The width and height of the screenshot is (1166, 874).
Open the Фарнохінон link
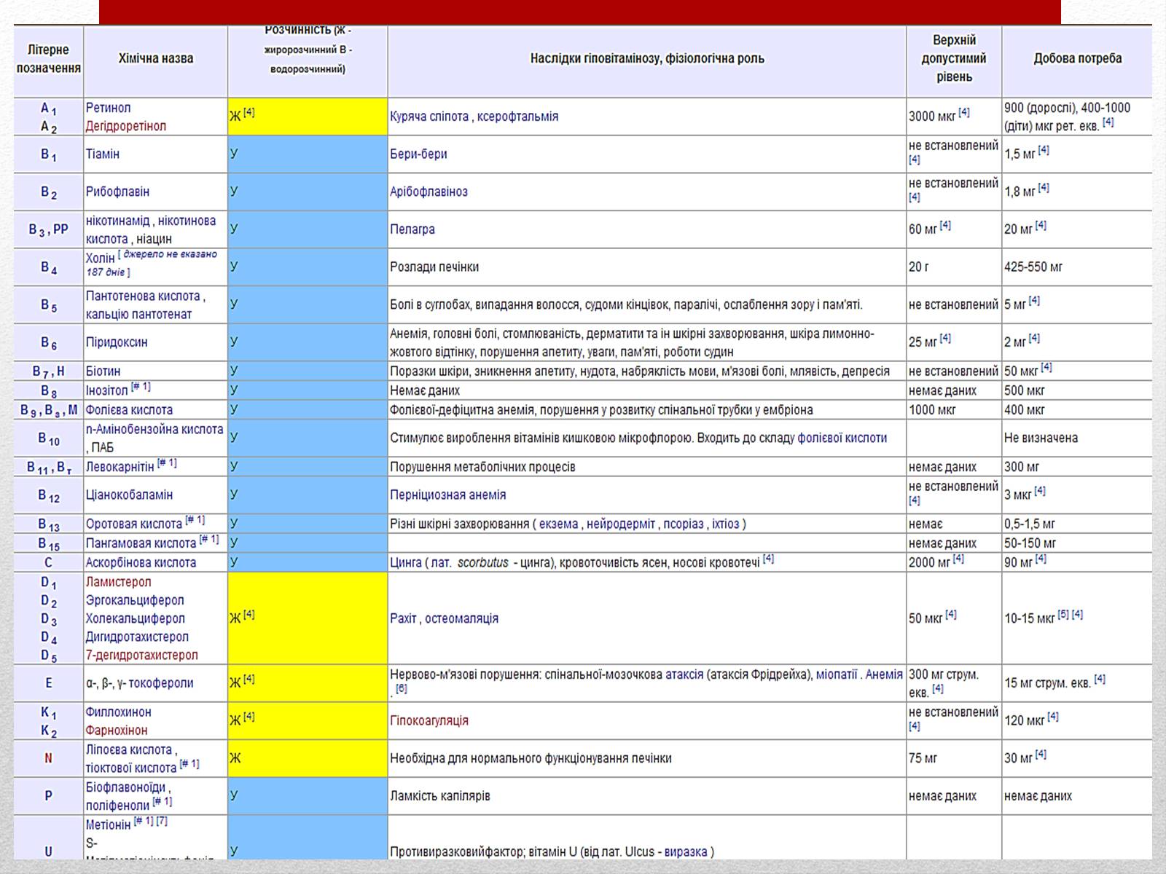pyautogui.click(x=117, y=731)
